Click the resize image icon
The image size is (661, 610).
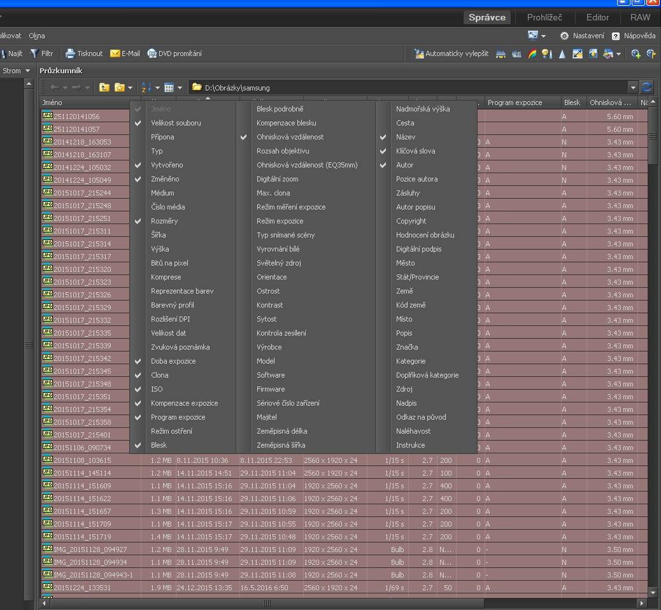point(578,53)
